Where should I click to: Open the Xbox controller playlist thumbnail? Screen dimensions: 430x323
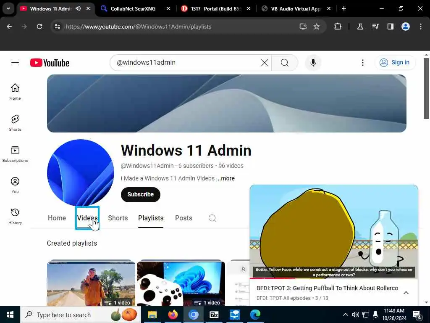pyautogui.click(x=181, y=284)
